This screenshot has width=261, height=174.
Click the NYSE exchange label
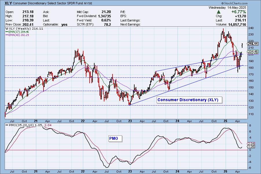coord(88,3)
